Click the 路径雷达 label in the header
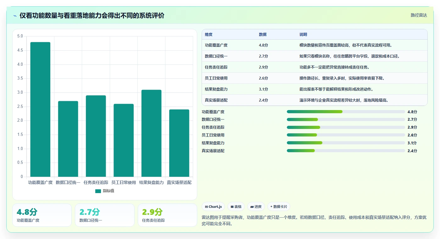Image resolution: width=440 pixels, height=239 pixels. (x=419, y=15)
